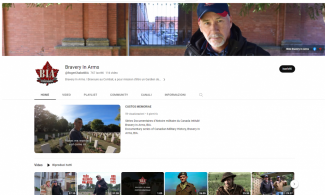
Task: Open the 1:09 BIA logo video thumbnail
Action: 142,183
